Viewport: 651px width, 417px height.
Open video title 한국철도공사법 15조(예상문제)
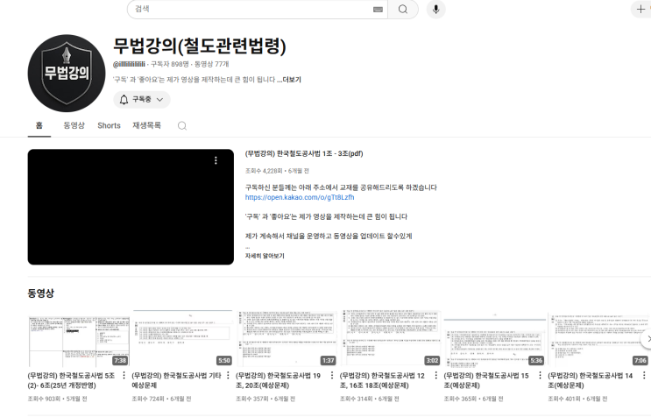(x=486, y=380)
